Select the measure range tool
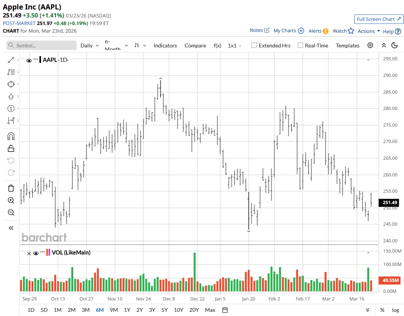 coord(11,121)
